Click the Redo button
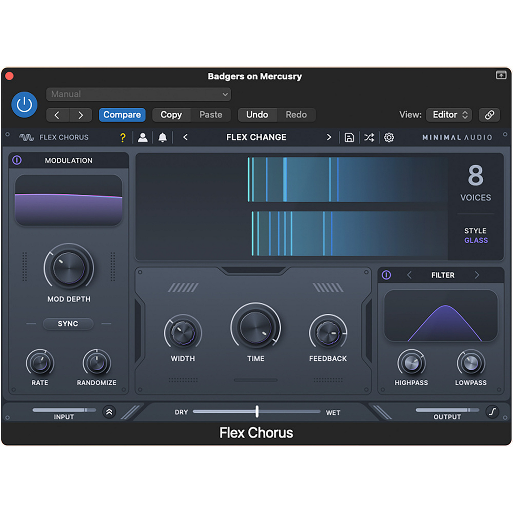The image size is (513, 513). coord(296,115)
